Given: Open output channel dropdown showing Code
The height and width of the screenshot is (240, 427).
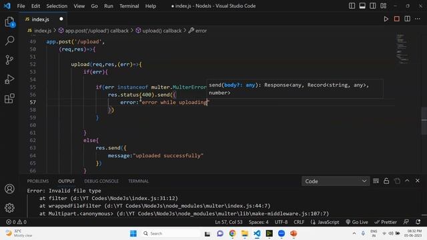Looking at the screenshot, I should [336, 181].
